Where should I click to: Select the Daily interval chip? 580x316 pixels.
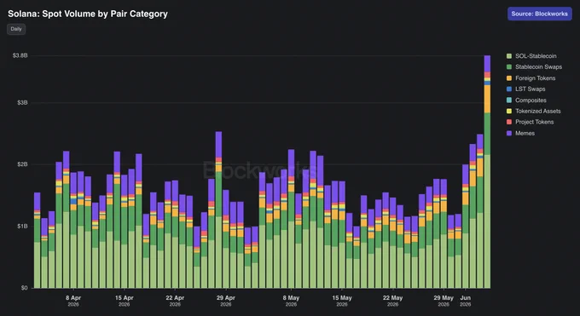point(16,29)
